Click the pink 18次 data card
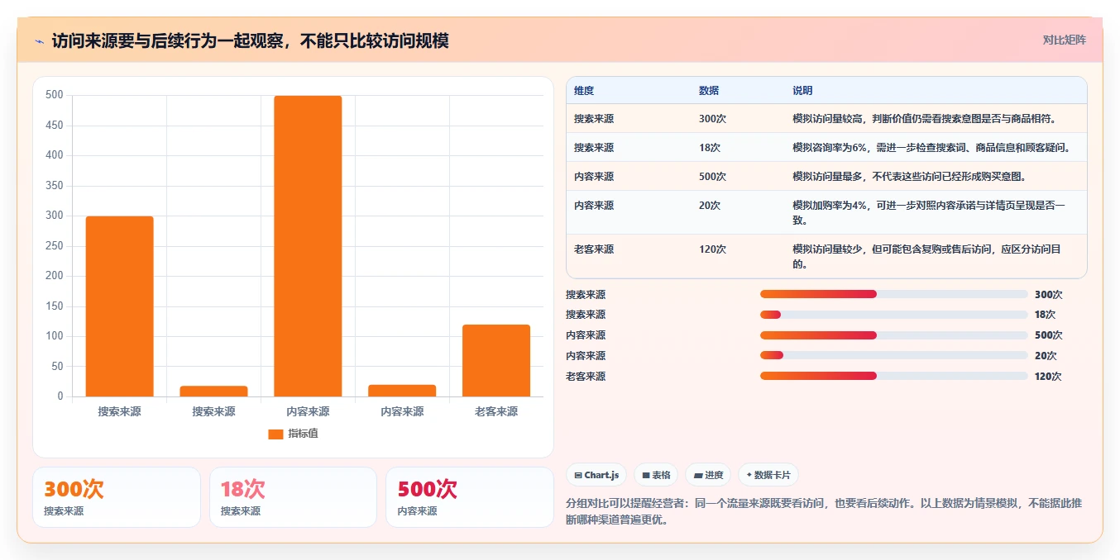Screen dimensions: 1120x560 click(293, 497)
